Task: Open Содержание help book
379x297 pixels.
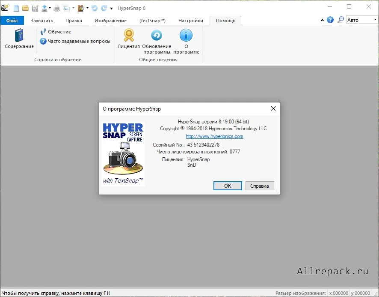Action: (19, 39)
